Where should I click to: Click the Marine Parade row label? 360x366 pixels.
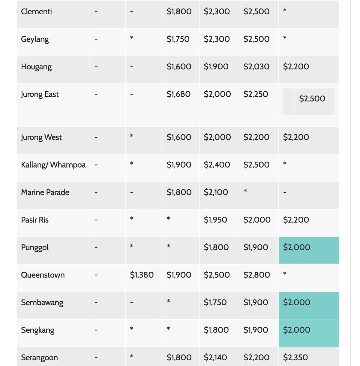click(x=45, y=192)
